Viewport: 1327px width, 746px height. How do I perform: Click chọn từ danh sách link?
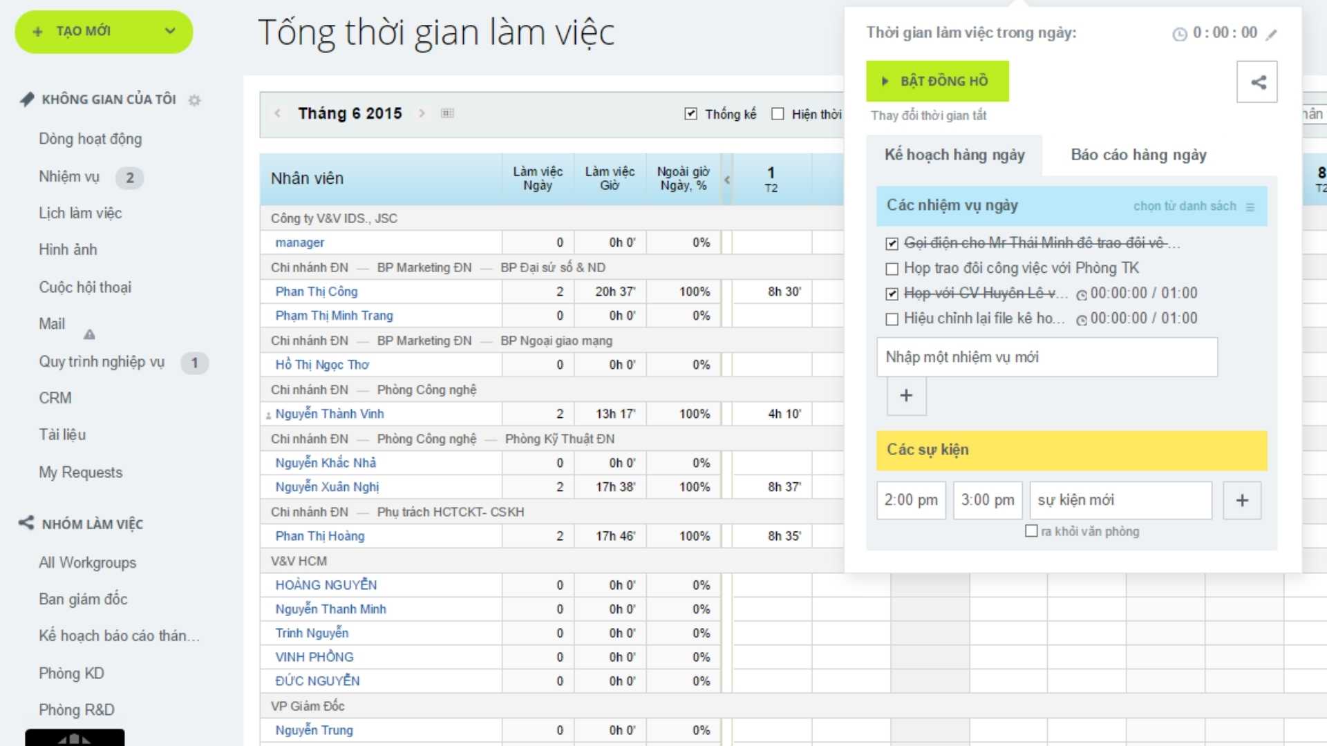click(1185, 206)
